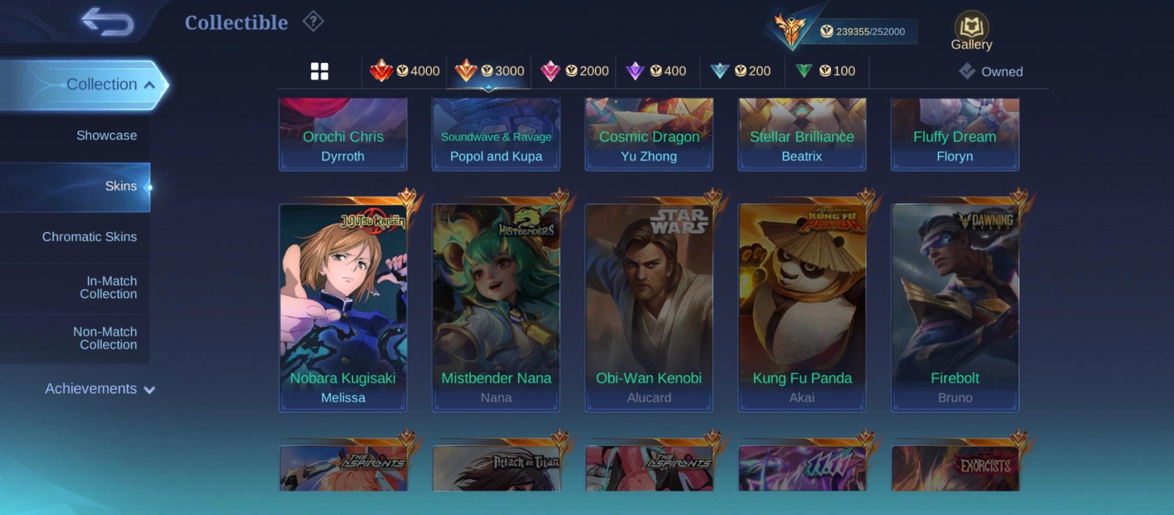View the Kung Fu Panda Akai skin
Screen dimensions: 1174x515
click(802, 308)
